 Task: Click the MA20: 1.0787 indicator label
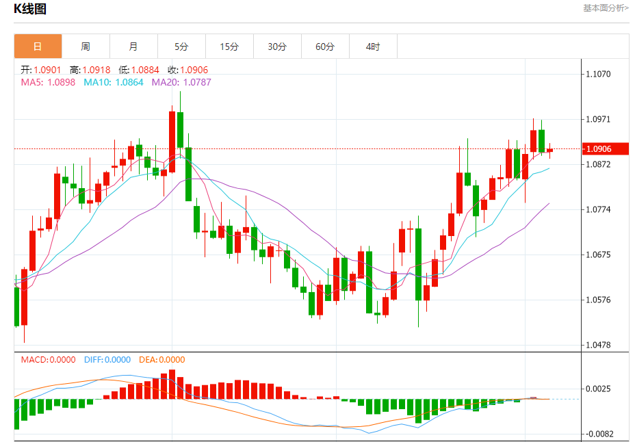[x=181, y=82]
